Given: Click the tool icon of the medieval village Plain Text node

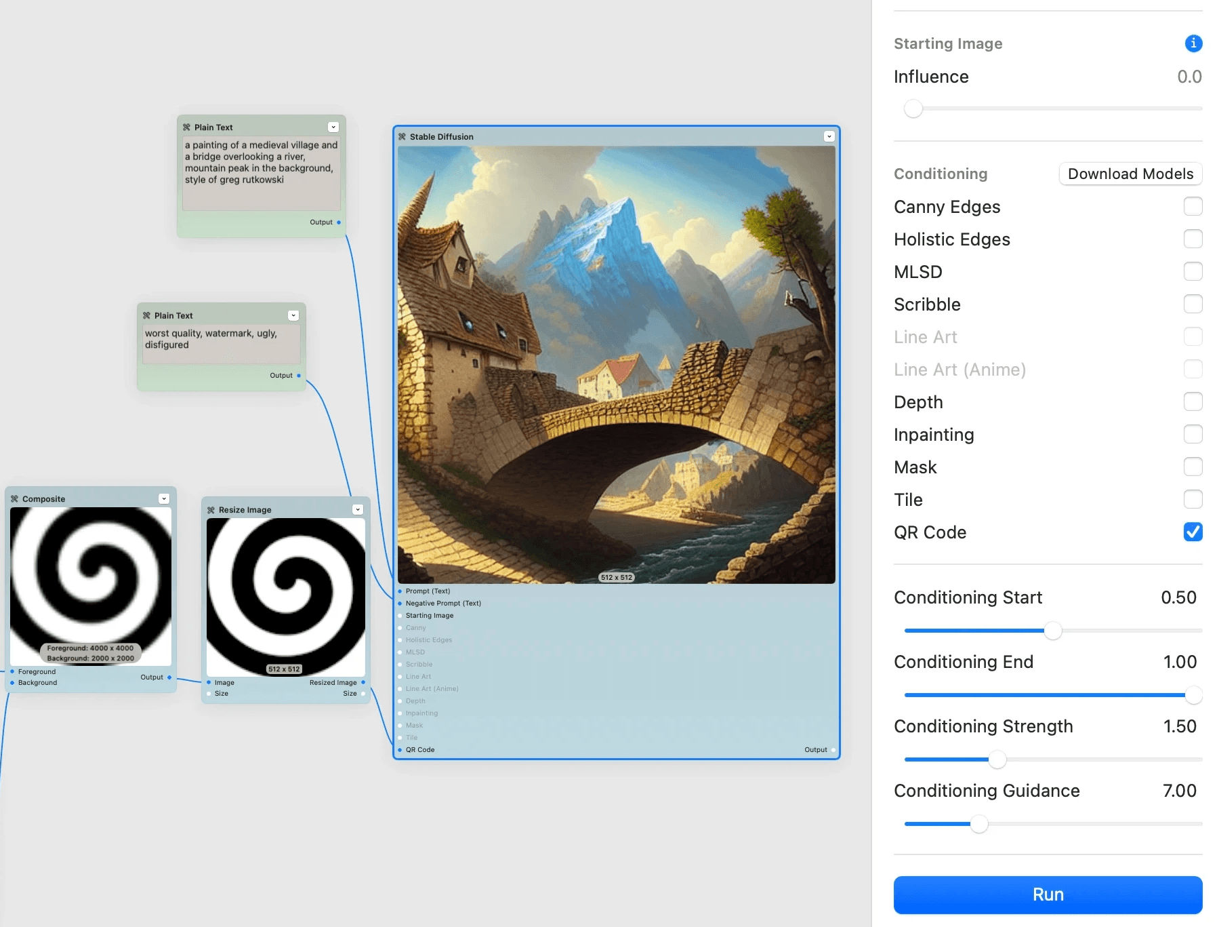Looking at the screenshot, I should point(186,127).
